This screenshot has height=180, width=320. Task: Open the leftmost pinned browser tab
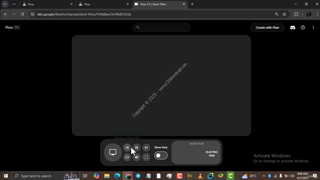[x=14, y=4]
